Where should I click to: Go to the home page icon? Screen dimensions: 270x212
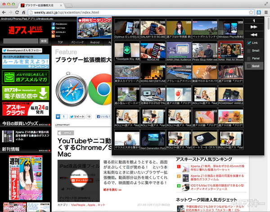point(24,13)
